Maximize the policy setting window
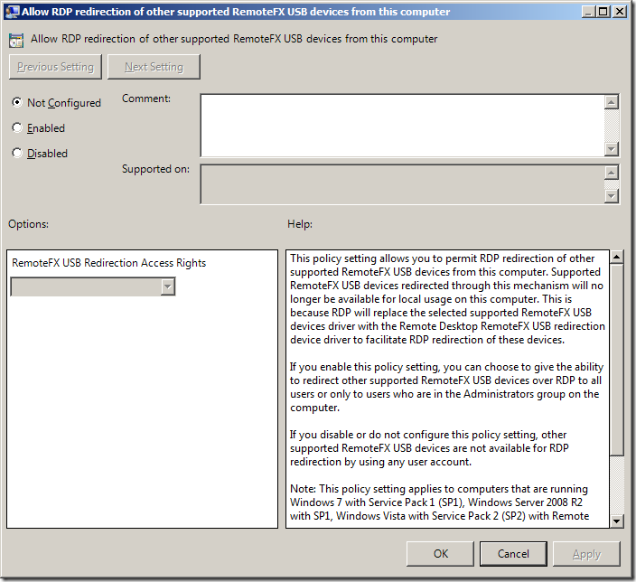636x582 pixels. pos(601,12)
